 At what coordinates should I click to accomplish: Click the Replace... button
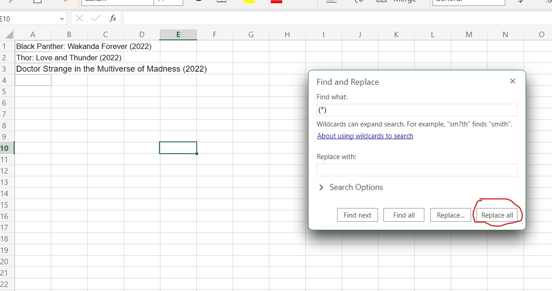(x=450, y=215)
